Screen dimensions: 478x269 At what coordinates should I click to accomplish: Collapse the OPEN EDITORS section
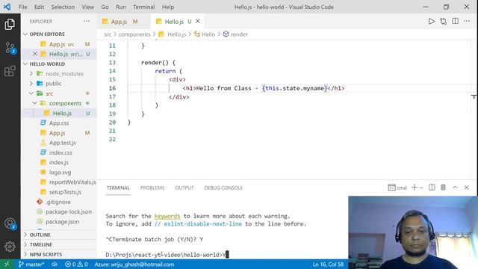[x=59, y=34]
